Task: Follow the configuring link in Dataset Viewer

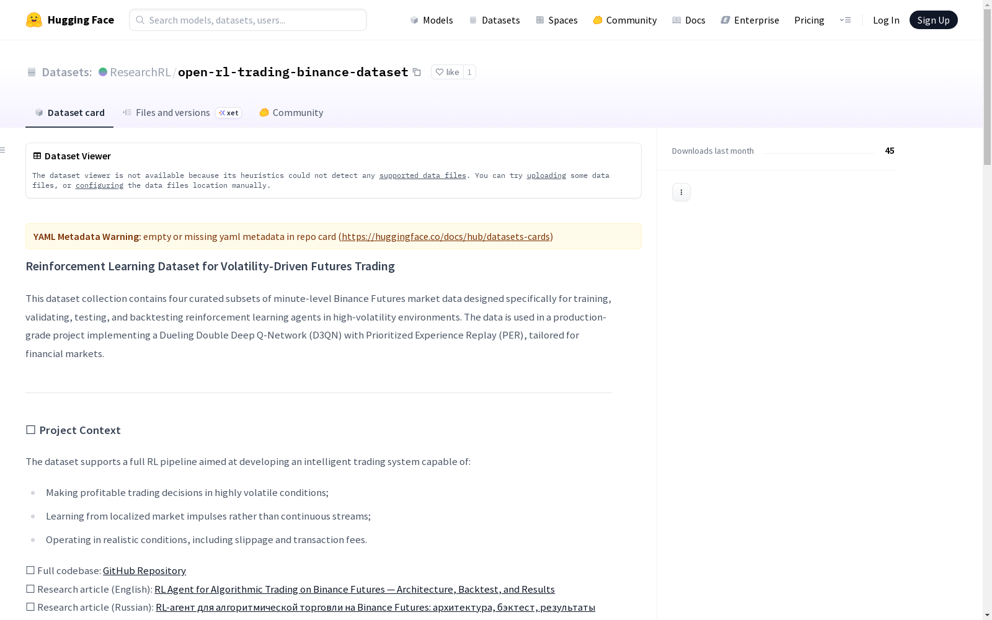Action: (99, 185)
